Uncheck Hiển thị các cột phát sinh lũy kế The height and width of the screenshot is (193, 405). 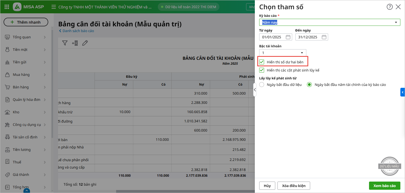click(x=262, y=70)
